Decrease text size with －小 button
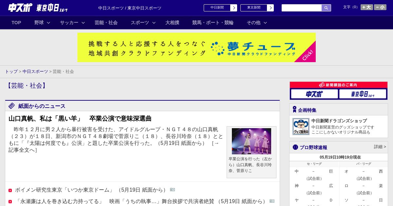 380,7
